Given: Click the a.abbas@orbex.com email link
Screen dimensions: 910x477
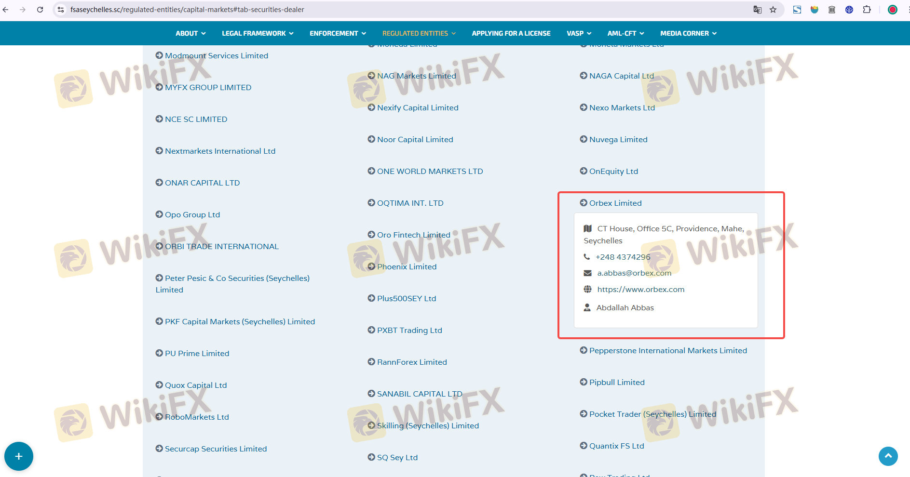Looking at the screenshot, I should [x=634, y=273].
